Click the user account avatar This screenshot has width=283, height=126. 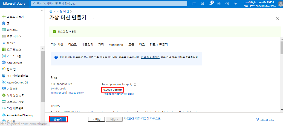281,4
